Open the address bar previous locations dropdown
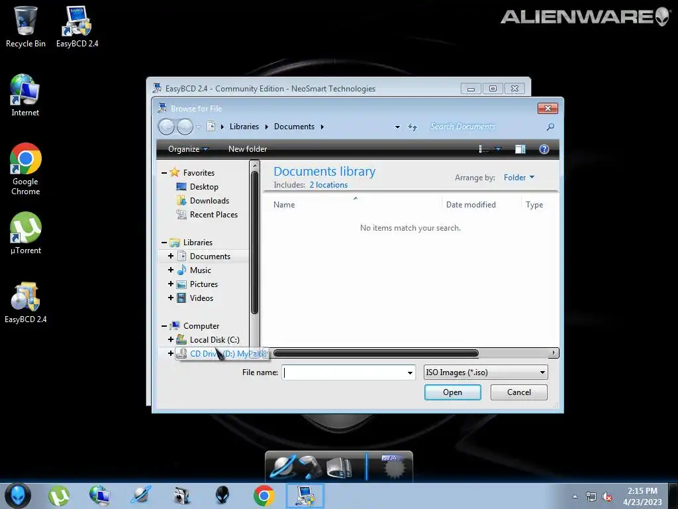678x509 pixels. (x=397, y=127)
